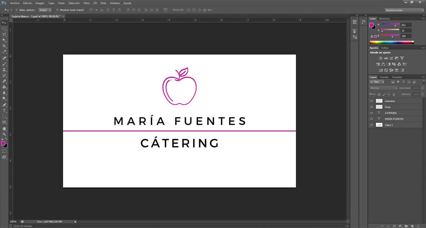Switch to the Trazados tab

[397, 77]
